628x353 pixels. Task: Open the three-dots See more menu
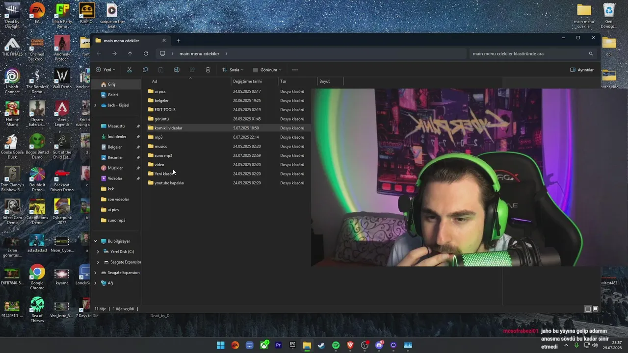(295, 70)
